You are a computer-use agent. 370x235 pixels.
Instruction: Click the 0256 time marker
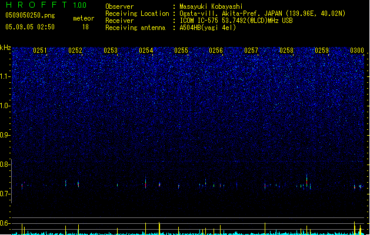coord(216,51)
